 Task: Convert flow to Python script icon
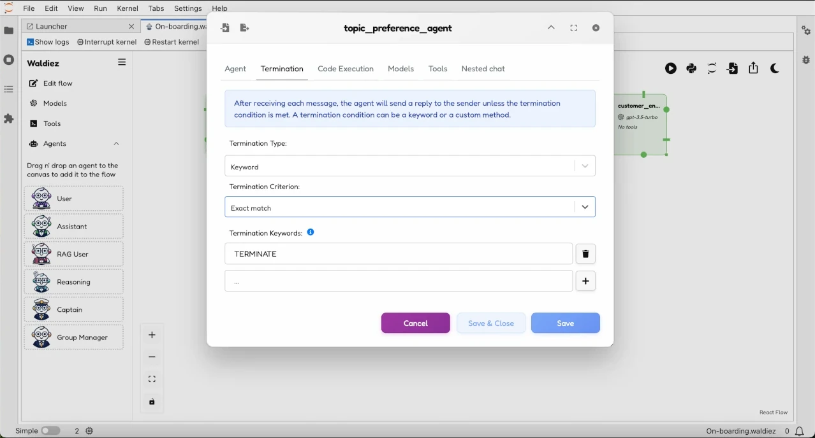pos(691,68)
